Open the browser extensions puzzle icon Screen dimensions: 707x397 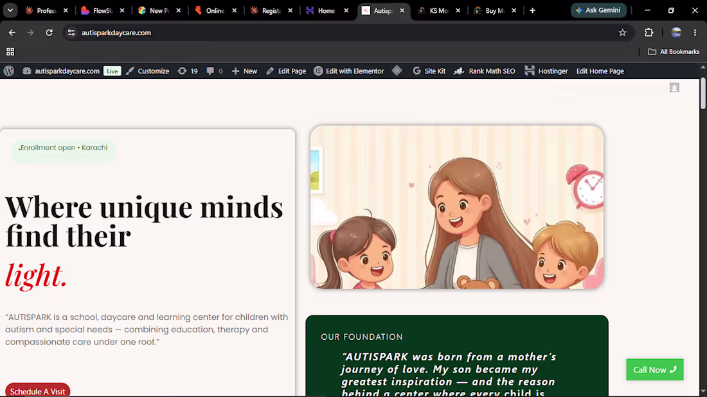point(649,33)
